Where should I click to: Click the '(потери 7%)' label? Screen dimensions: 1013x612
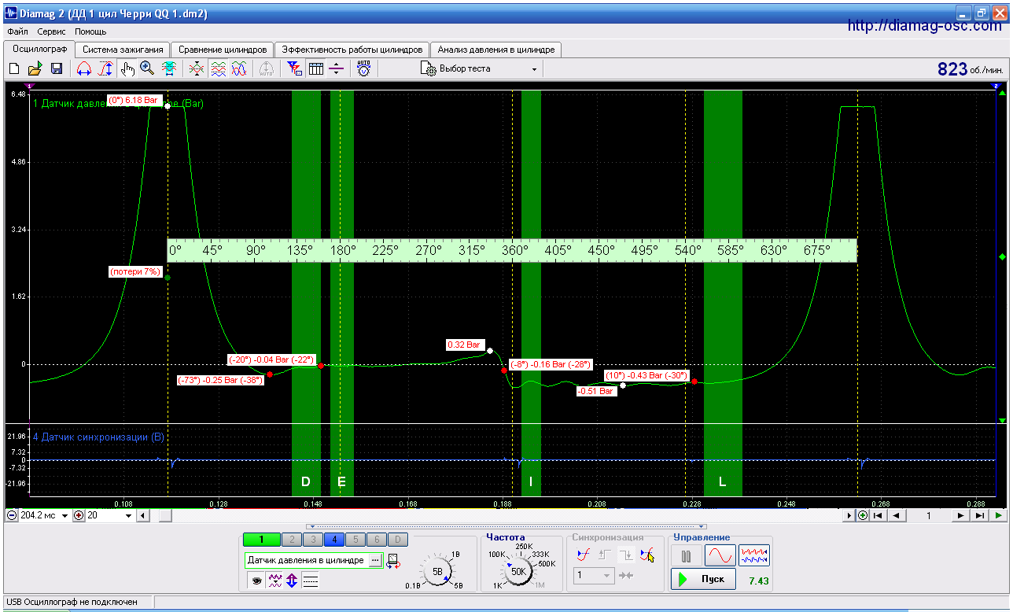tap(136, 271)
